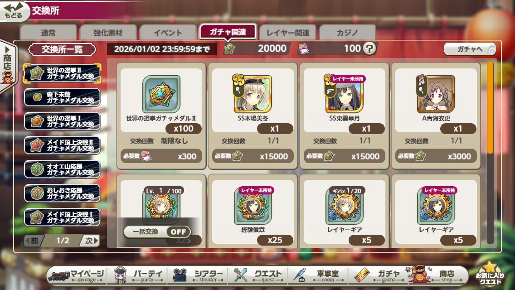
Task: Click the question mark help icon
Action: (369, 48)
